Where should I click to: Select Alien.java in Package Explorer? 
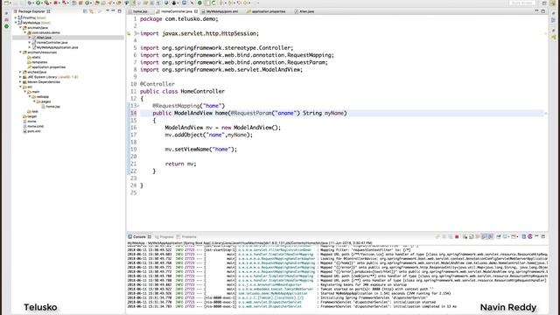tap(44, 38)
